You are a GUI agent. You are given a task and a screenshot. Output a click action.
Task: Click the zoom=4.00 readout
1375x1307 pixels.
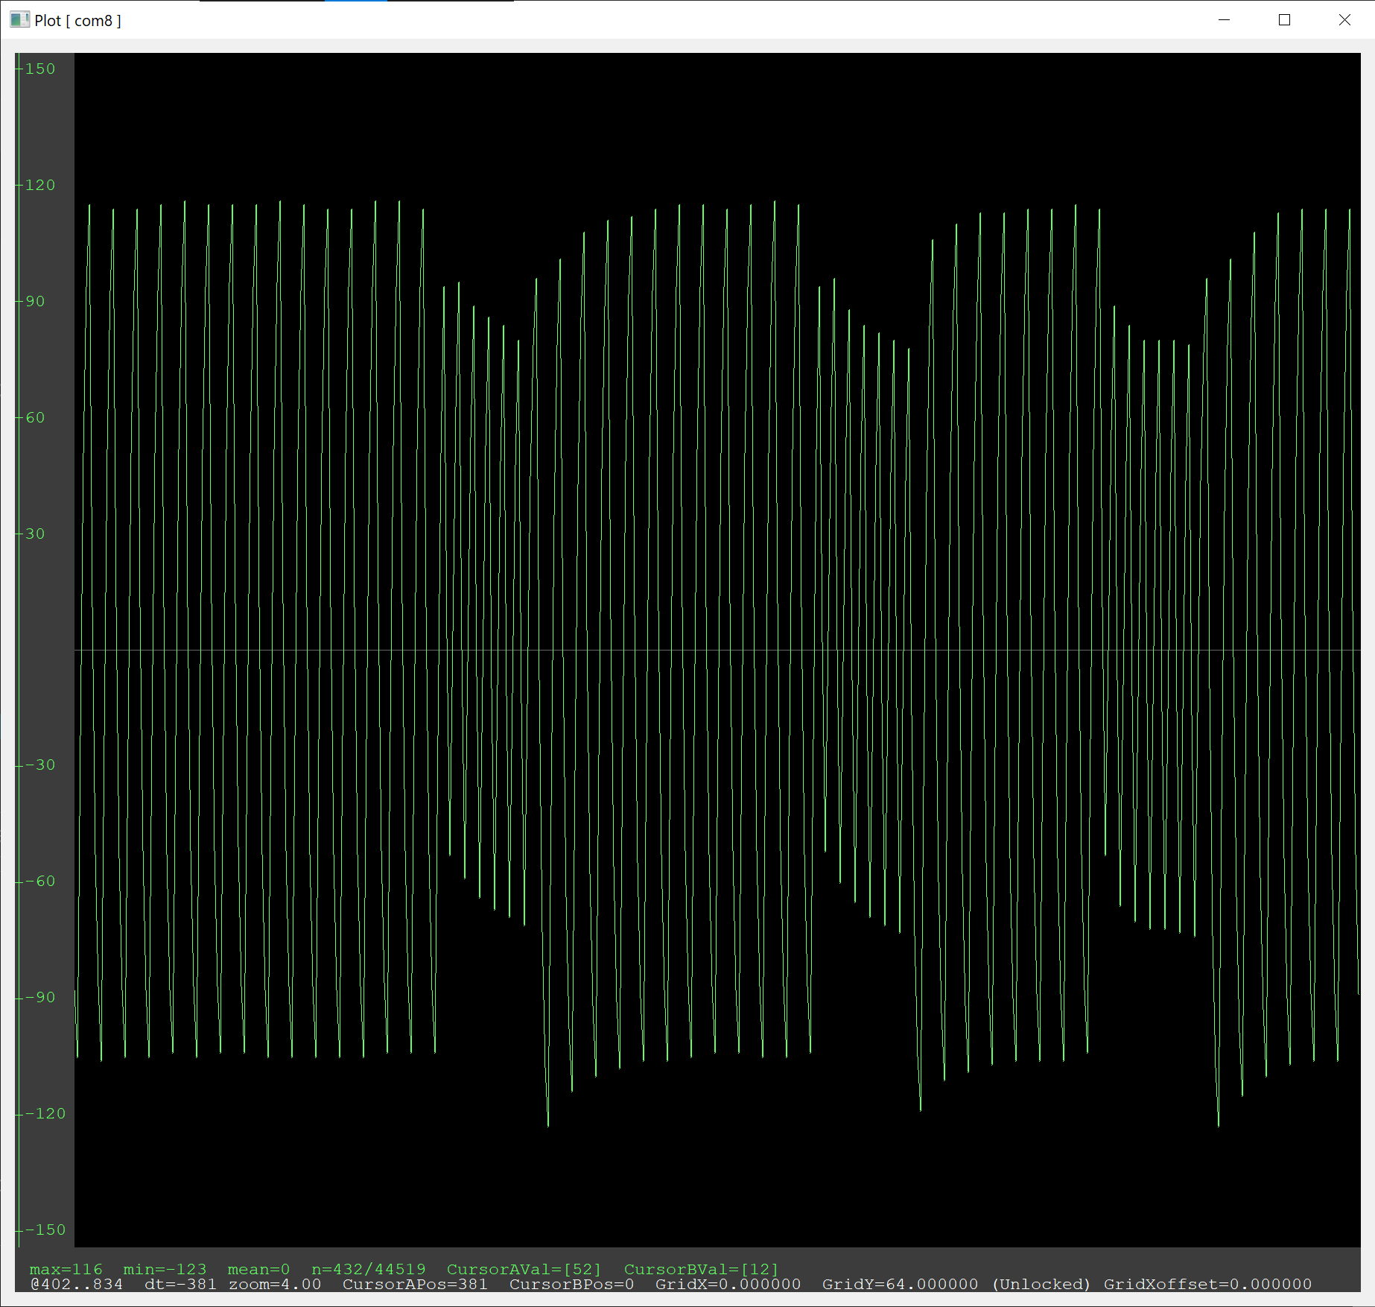275,1285
